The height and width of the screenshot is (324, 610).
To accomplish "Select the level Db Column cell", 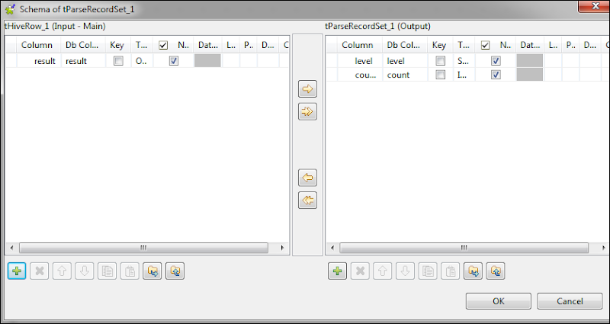I will pos(405,61).
